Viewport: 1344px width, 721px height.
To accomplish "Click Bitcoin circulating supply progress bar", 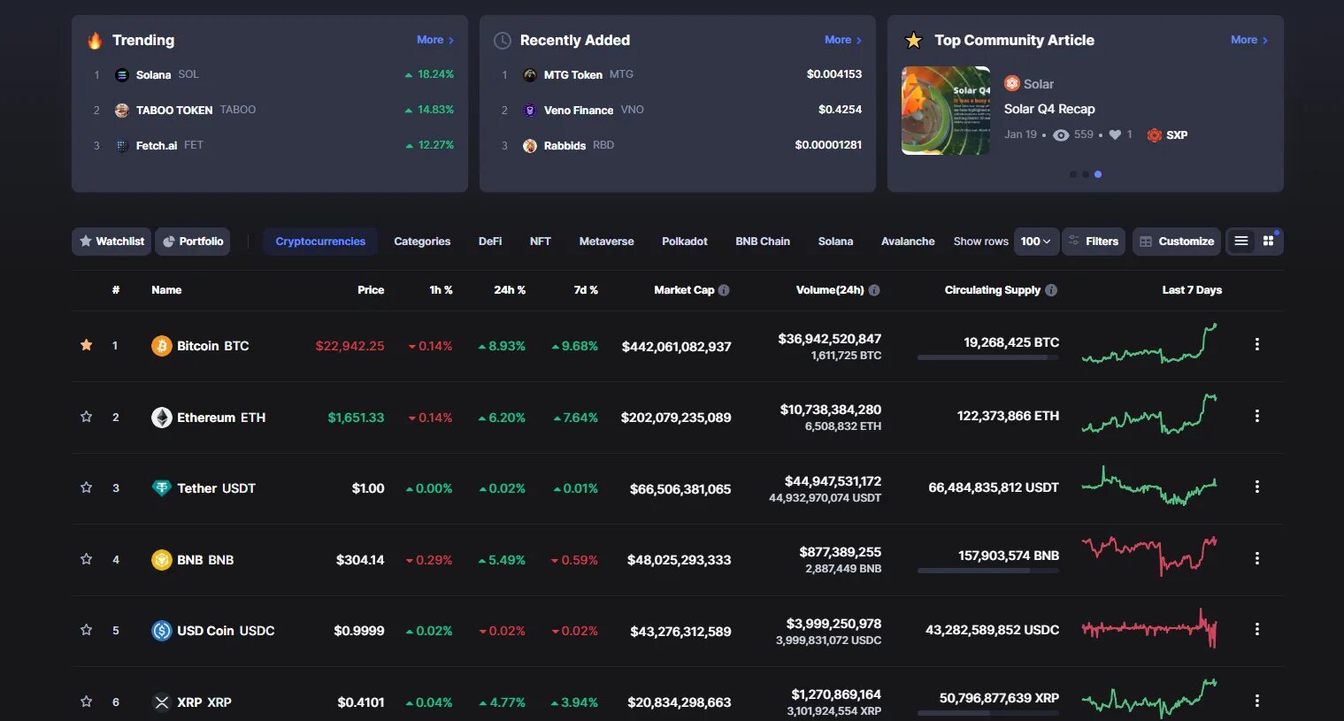I will [988, 357].
